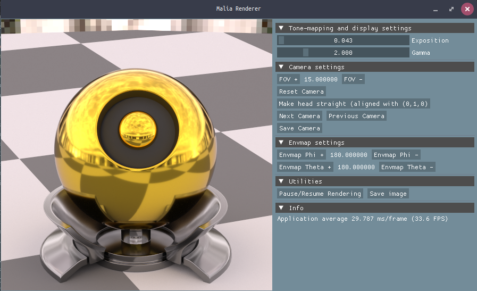Click the Reset Camera button

(301, 92)
